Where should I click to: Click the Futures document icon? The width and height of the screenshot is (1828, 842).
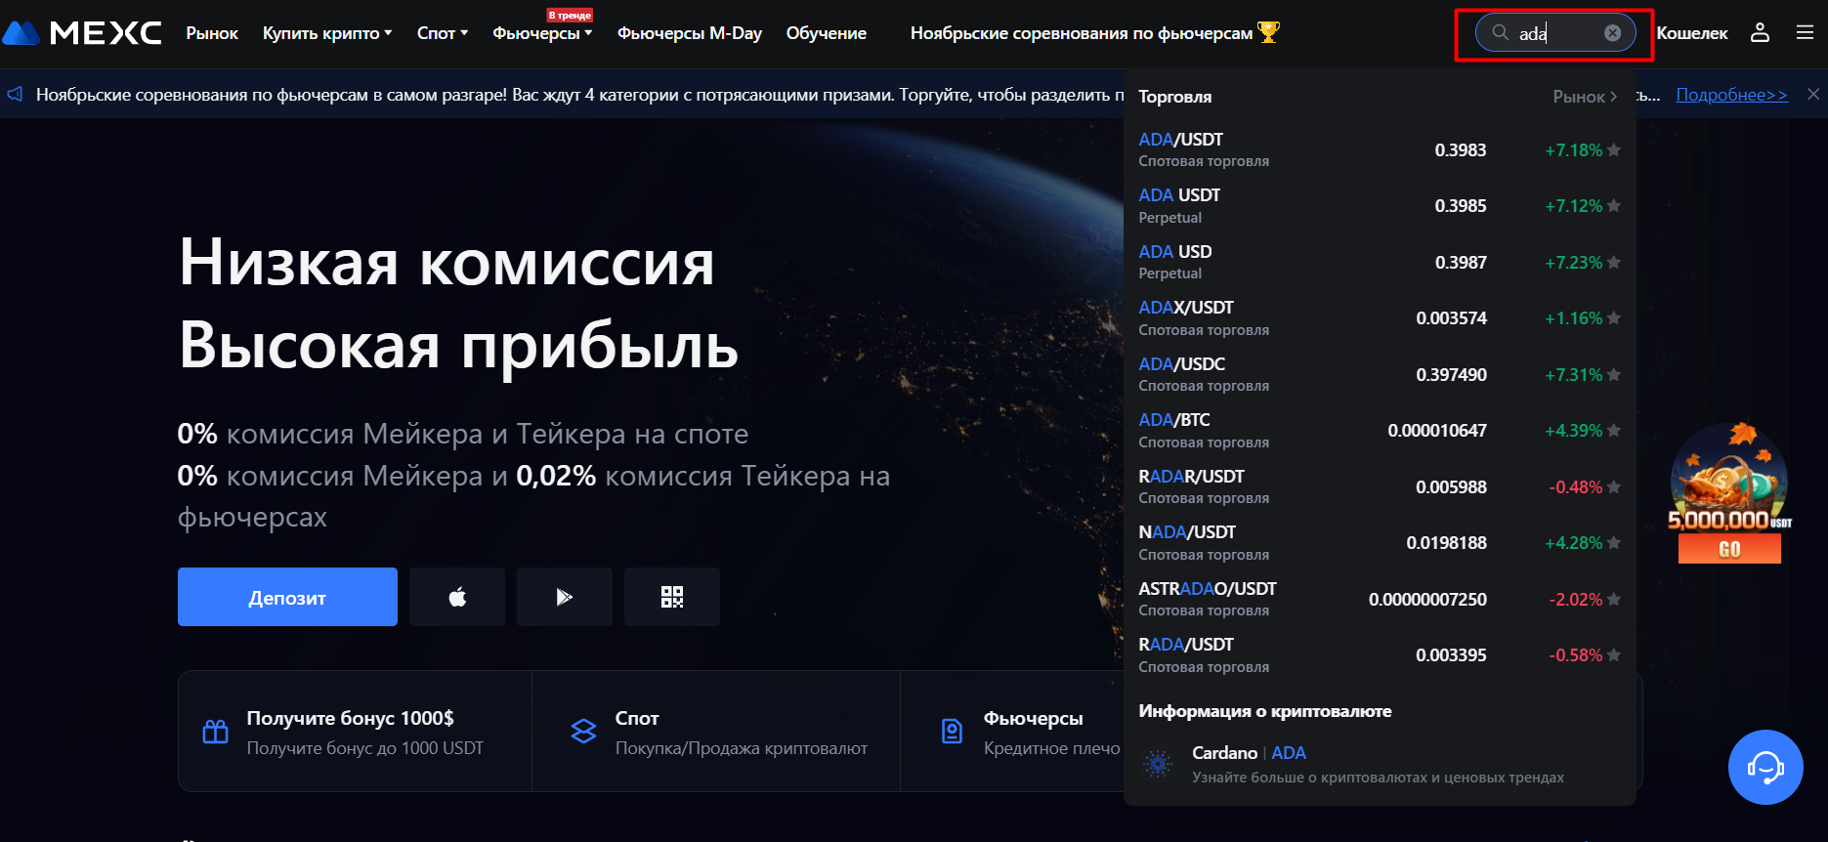952,732
